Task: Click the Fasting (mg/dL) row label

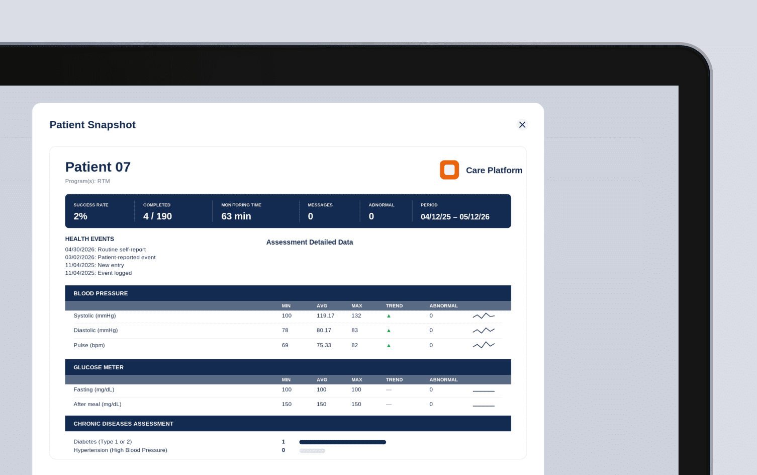Action: point(94,390)
